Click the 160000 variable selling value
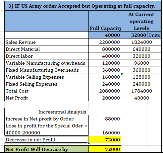The width and height of the screenshot is (163, 153). [x=105, y=77]
